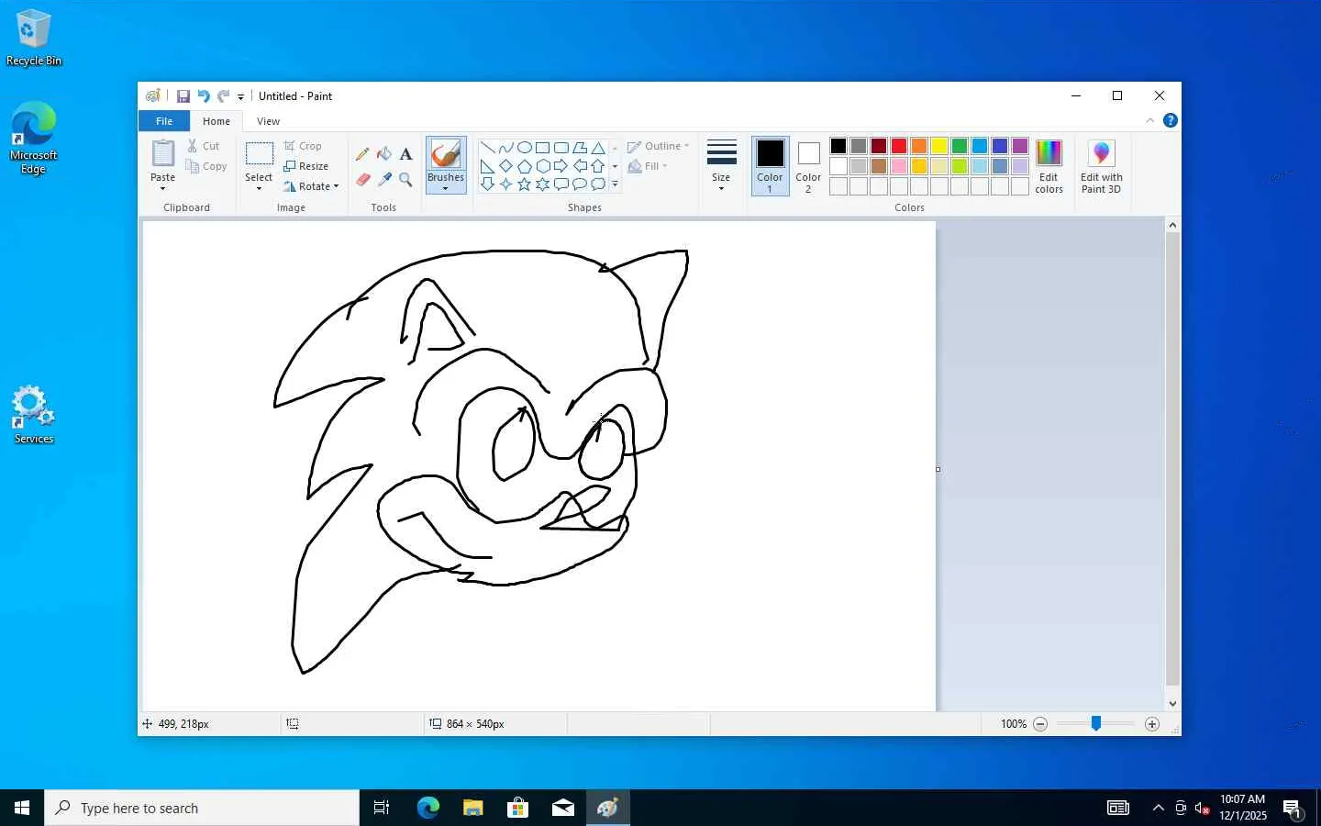The width and height of the screenshot is (1321, 826).
Task: Select the Pencil tool
Action: pos(362,154)
